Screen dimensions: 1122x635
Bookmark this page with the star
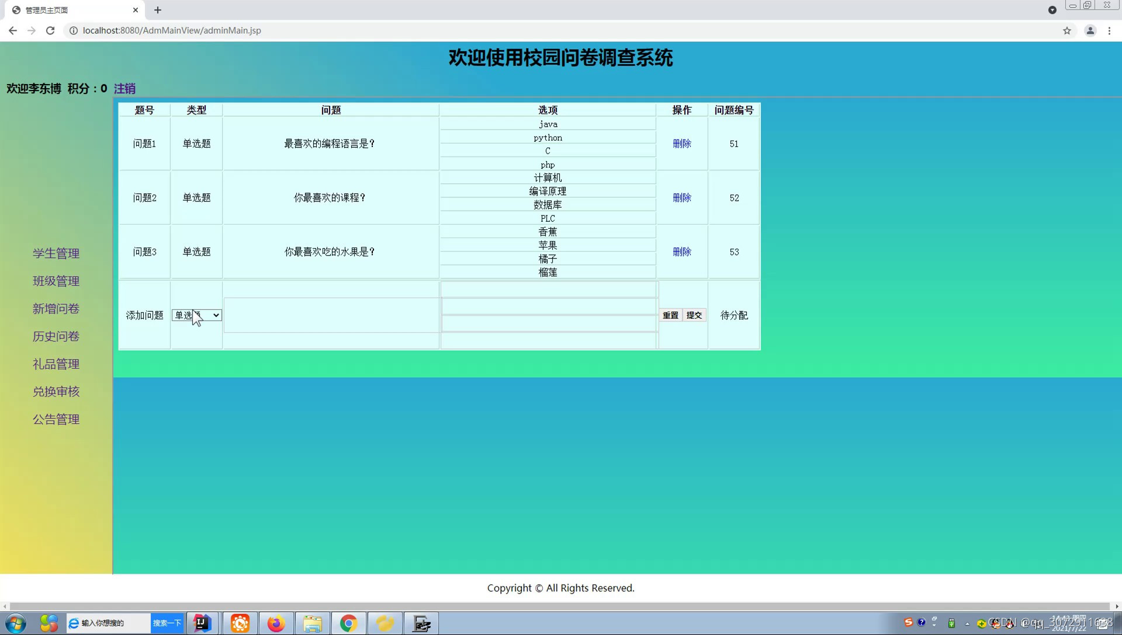click(x=1067, y=30)
